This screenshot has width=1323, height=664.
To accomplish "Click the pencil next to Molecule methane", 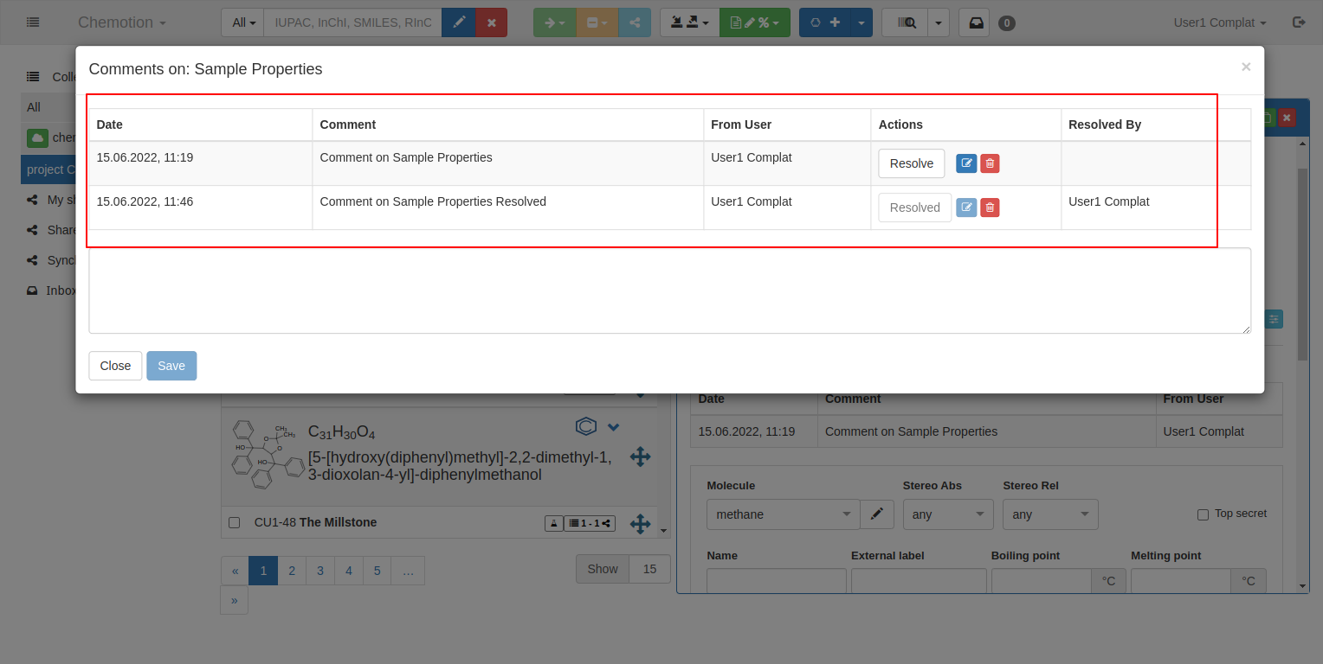I will click(x=876, y=514).
